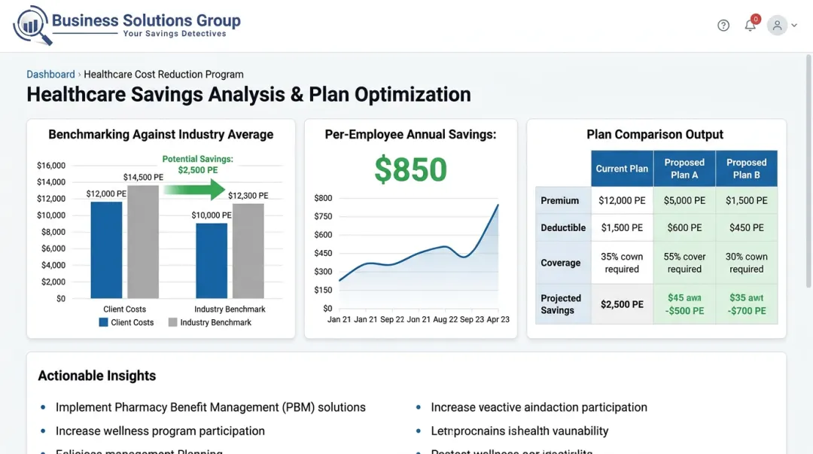Click the Increase wellness program participation item

(160, 431)
